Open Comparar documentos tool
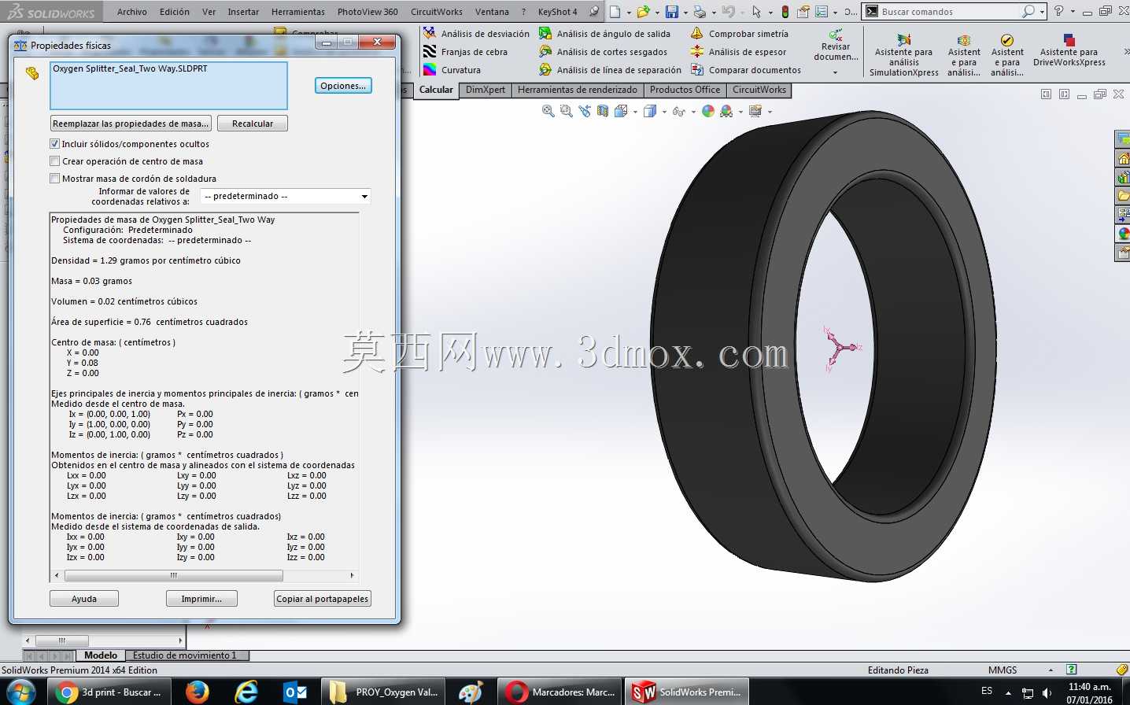This screenshot has height=705, width=1130. pyautogui.click(x=745, y=70)
